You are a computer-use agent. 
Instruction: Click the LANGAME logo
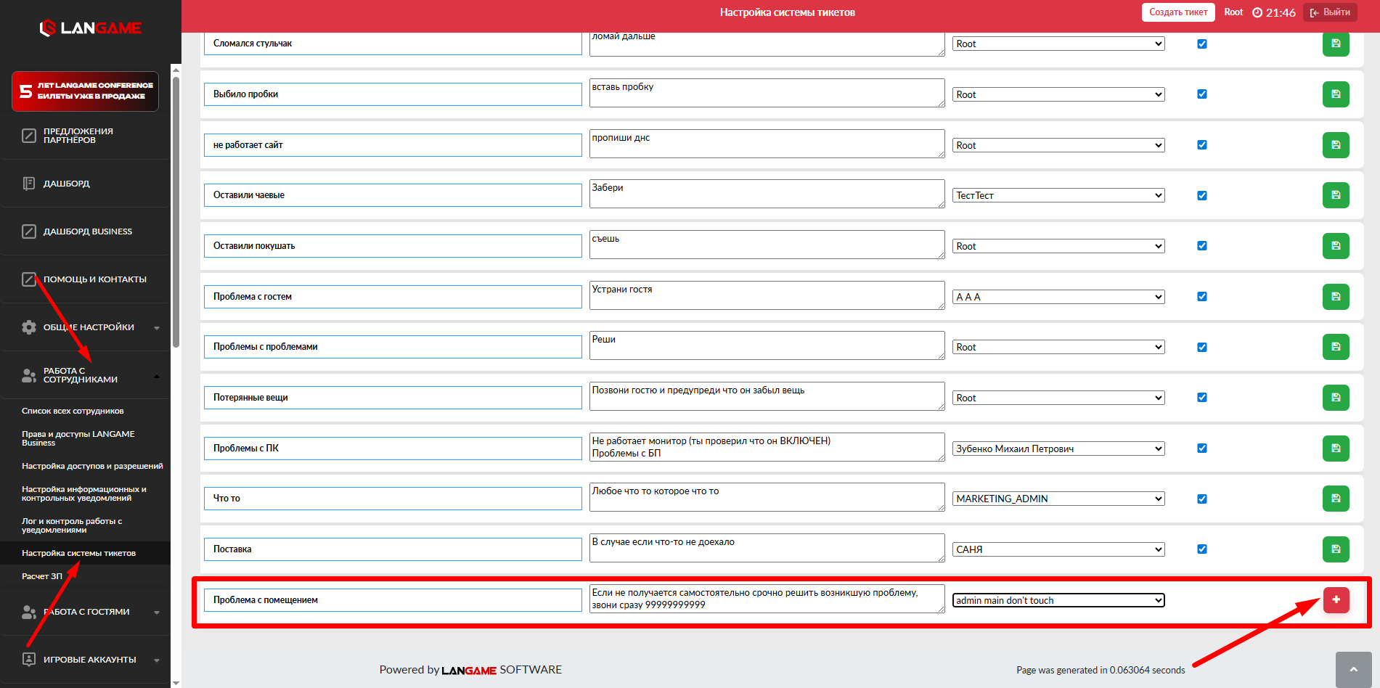(91, 28)
